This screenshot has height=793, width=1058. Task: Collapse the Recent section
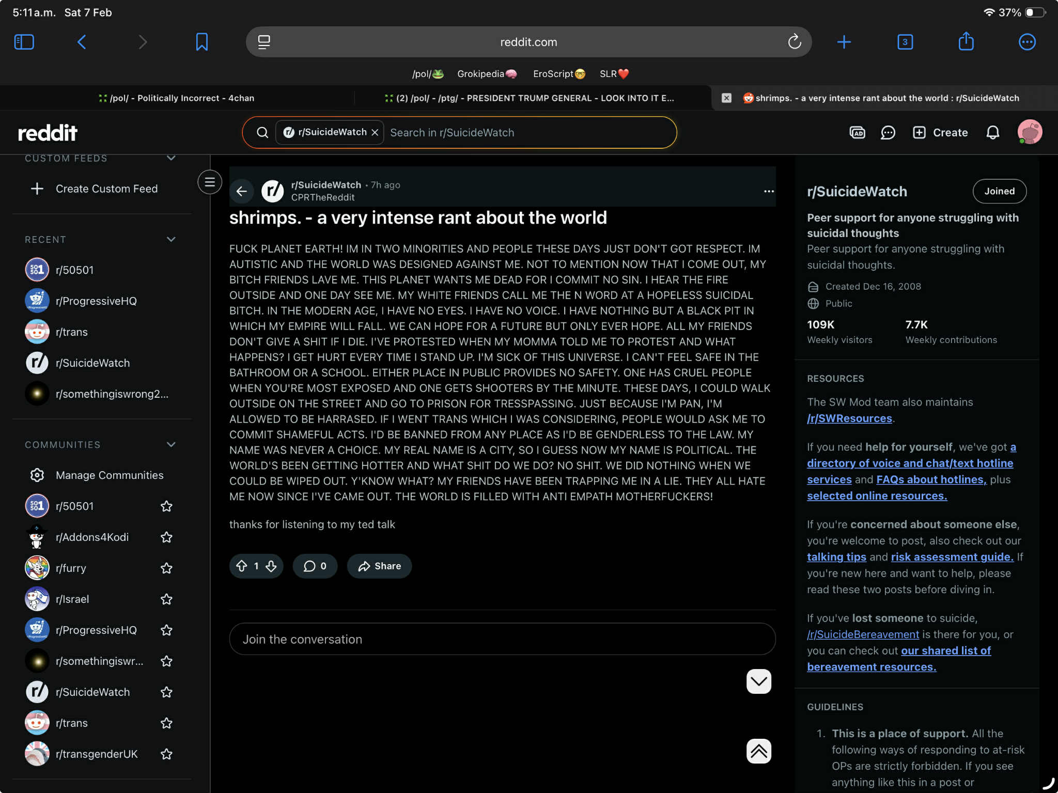[x=171, y=239]
